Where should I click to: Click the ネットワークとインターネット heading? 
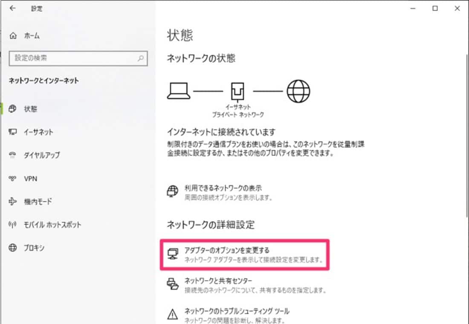click(44, 81)
